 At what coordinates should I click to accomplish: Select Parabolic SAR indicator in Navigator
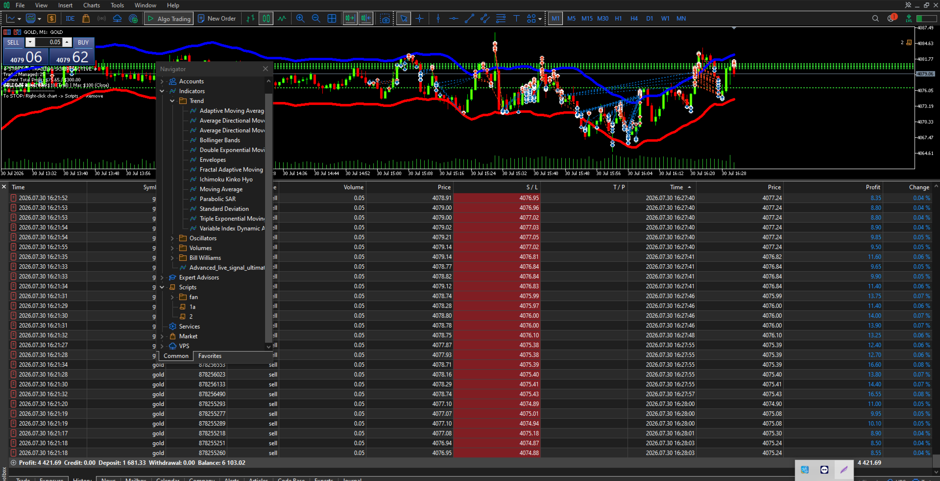click(x=217, y=199)
